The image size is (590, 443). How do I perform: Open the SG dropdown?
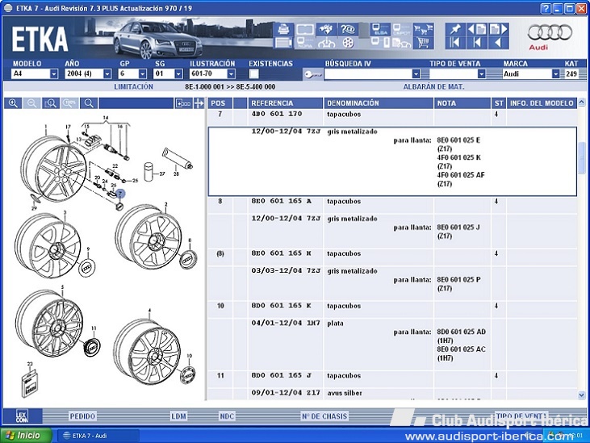coord(178,73)
